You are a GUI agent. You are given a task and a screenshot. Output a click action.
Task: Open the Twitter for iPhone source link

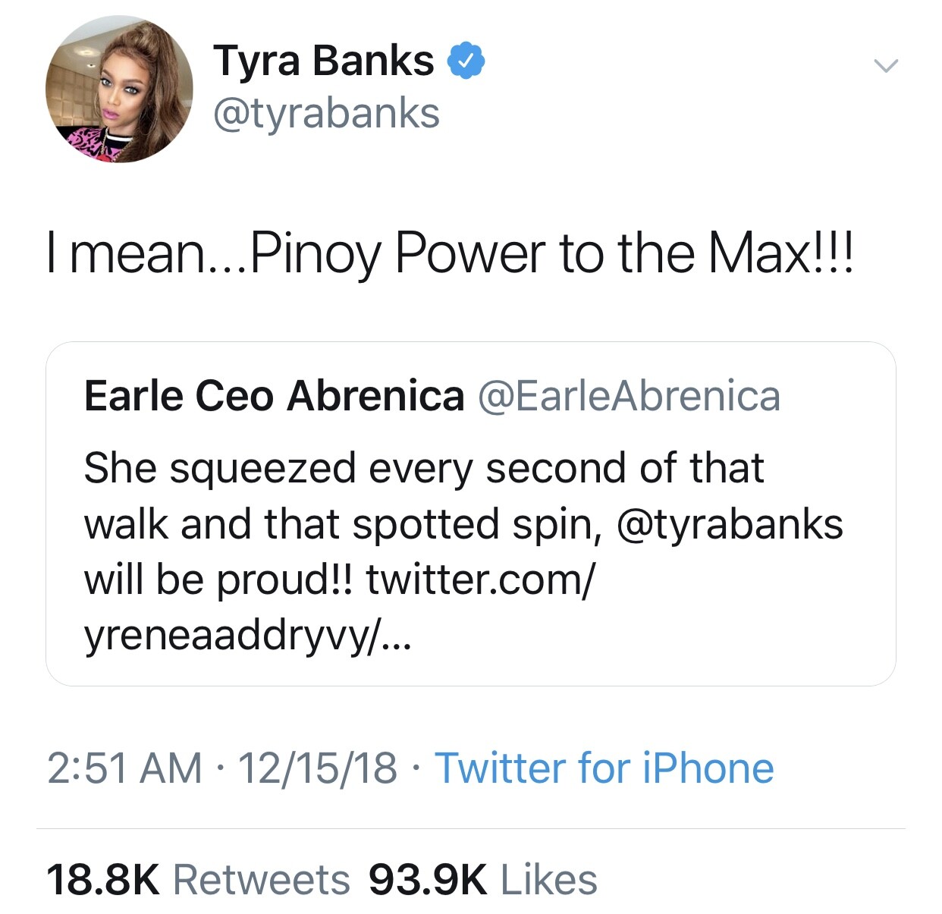click(x=604, y=768)
